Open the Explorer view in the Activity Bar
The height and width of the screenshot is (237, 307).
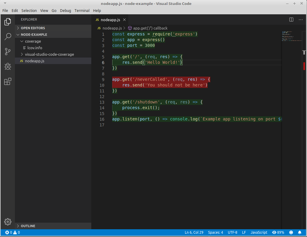(x=7, y=21)
